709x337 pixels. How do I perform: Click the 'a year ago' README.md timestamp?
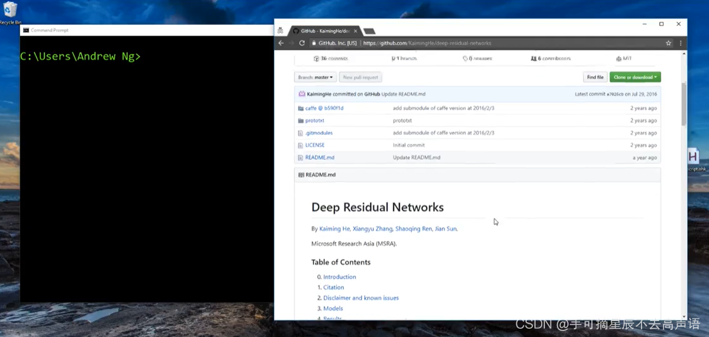click(645, 157)
